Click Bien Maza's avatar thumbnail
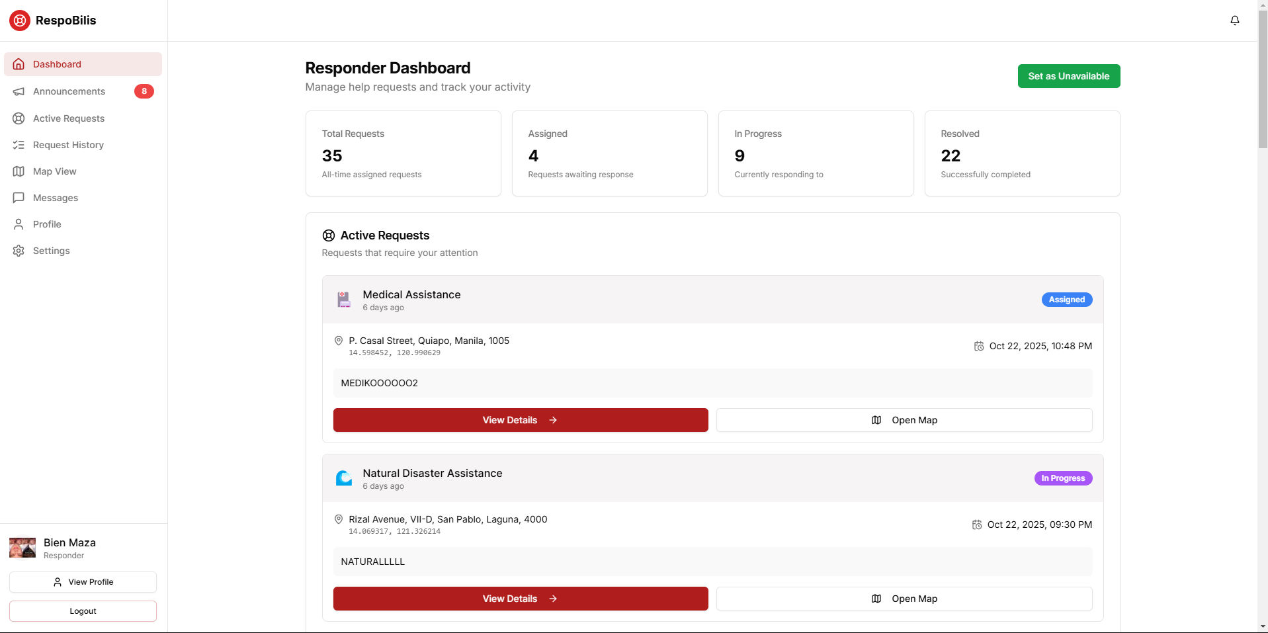The width and height of the screenshot is (1268, 633). click(x=22, y=548)
